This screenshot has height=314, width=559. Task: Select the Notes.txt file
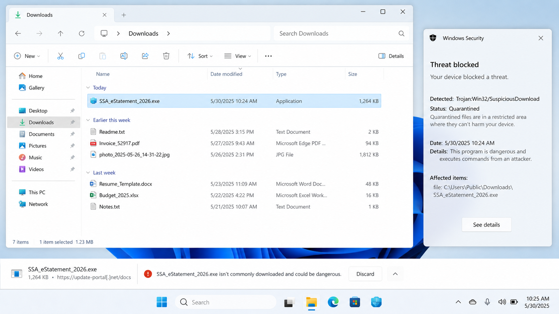point(234,207)
